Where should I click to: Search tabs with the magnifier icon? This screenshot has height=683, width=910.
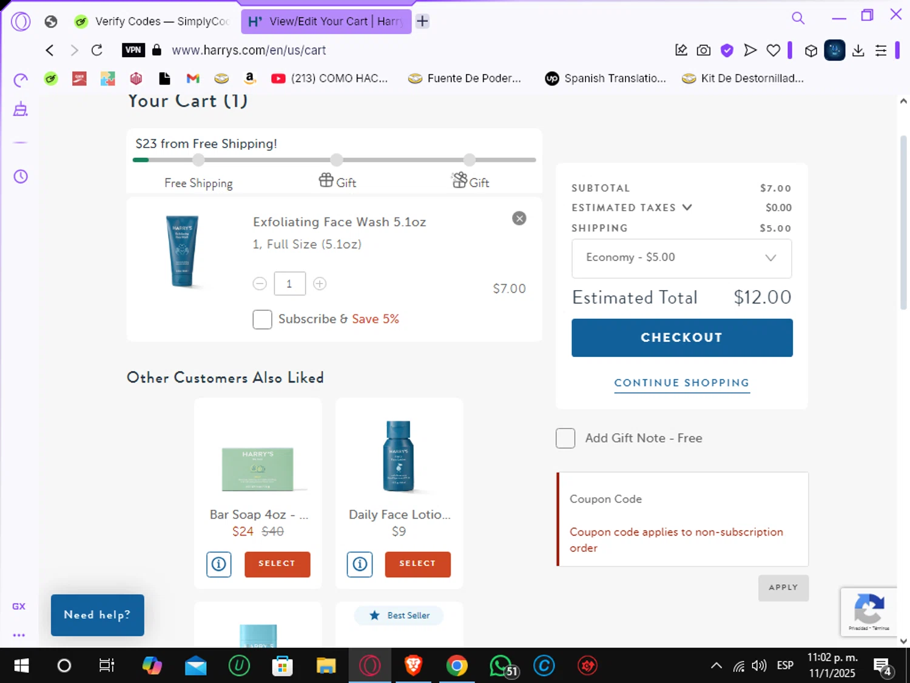[x=798, y=18]
